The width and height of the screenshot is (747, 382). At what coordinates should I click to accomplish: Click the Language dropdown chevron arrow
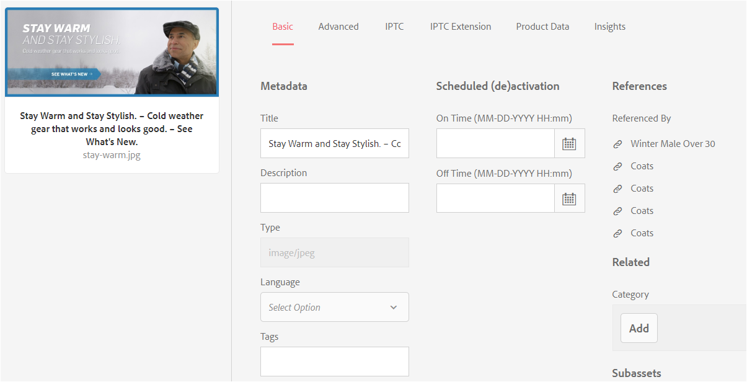point(394,307)
